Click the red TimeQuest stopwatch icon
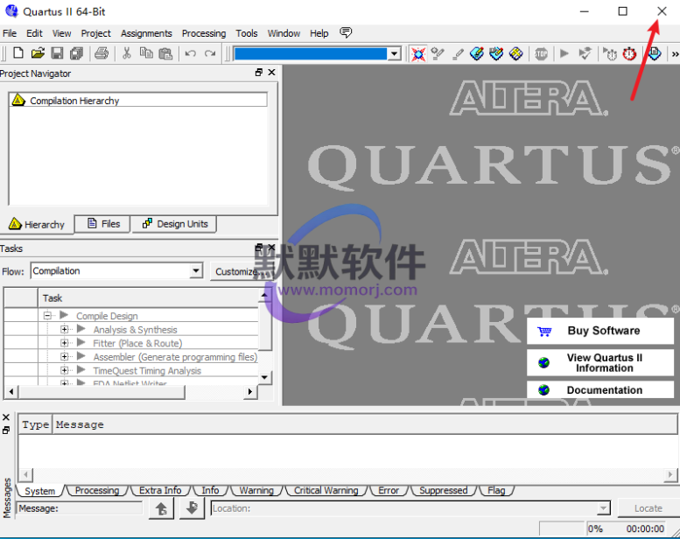 point(629,53)
